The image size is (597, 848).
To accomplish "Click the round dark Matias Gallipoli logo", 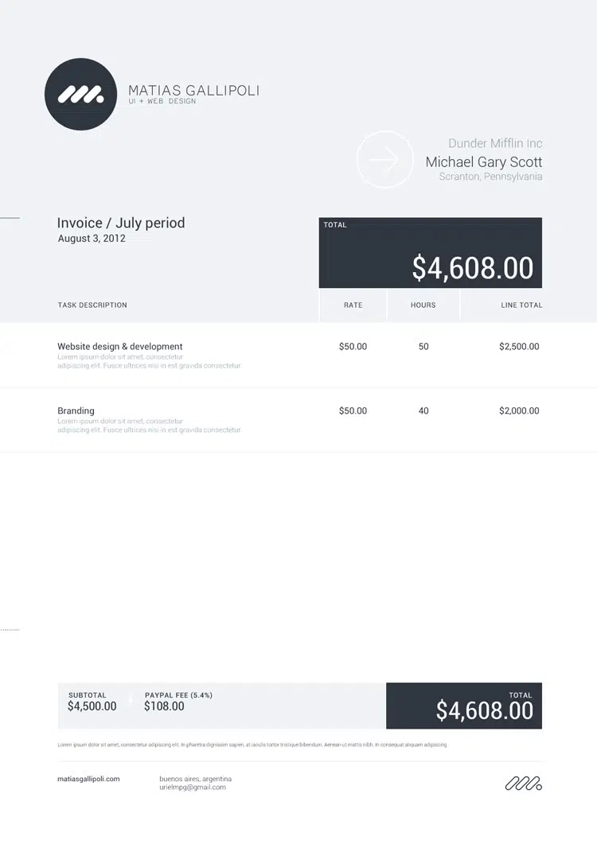I will click(80, 94).
